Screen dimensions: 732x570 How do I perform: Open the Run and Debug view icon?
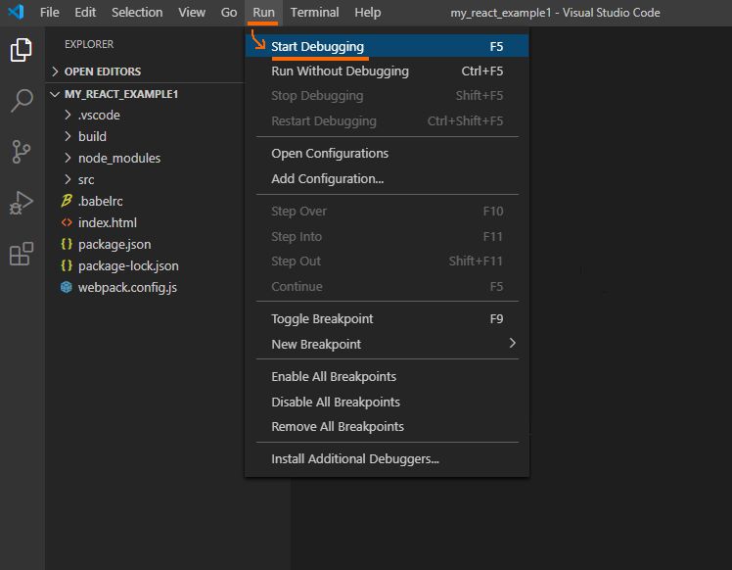point(22,203)
